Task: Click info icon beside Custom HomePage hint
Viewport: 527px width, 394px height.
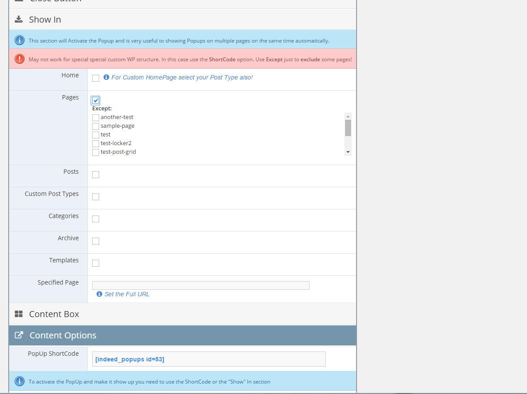Action: pyautogui.click(x=106, y=77)
